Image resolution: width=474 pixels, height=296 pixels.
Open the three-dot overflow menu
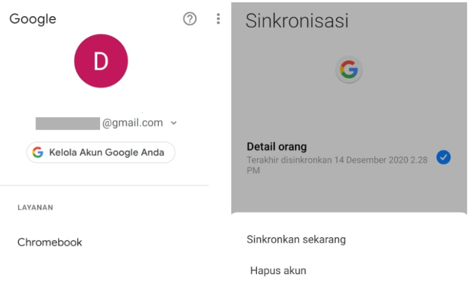[x=218, y=19]
